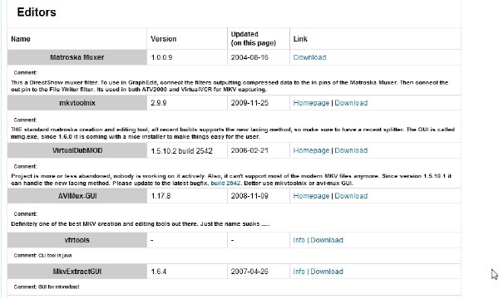Open the MkvExtractGUI Download link

pos(327,272)
